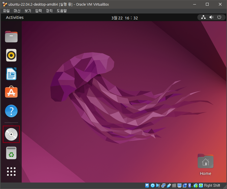Image resolution: width=227 pixels, height=189 pixels.
Task: Click network adapters status icon
Action: click(163, 185)
